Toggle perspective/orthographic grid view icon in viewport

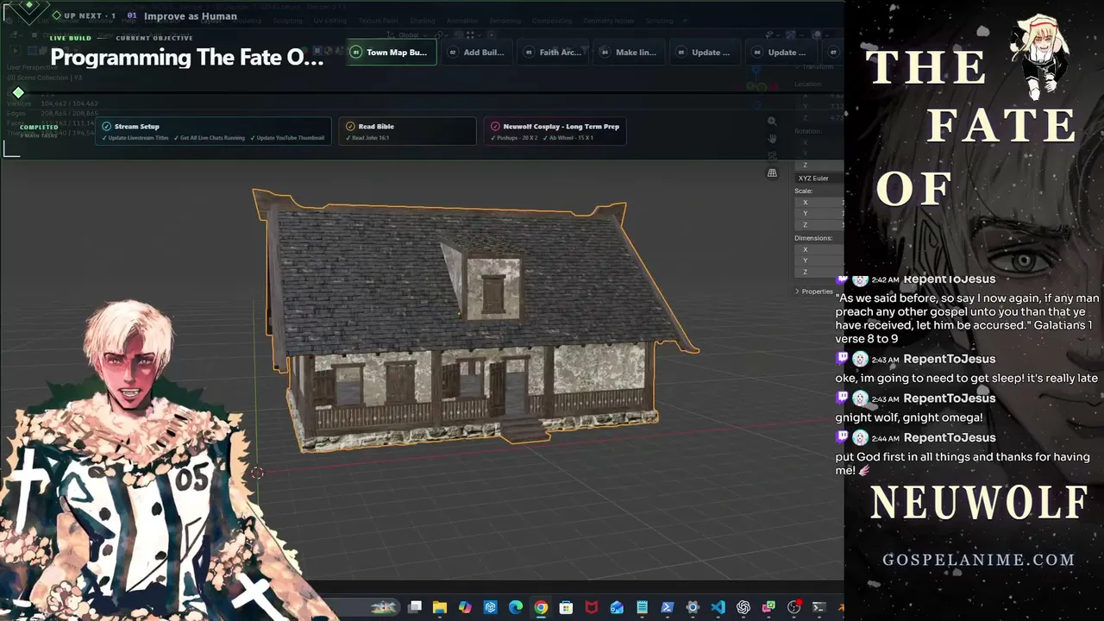(x=772, y=173)
